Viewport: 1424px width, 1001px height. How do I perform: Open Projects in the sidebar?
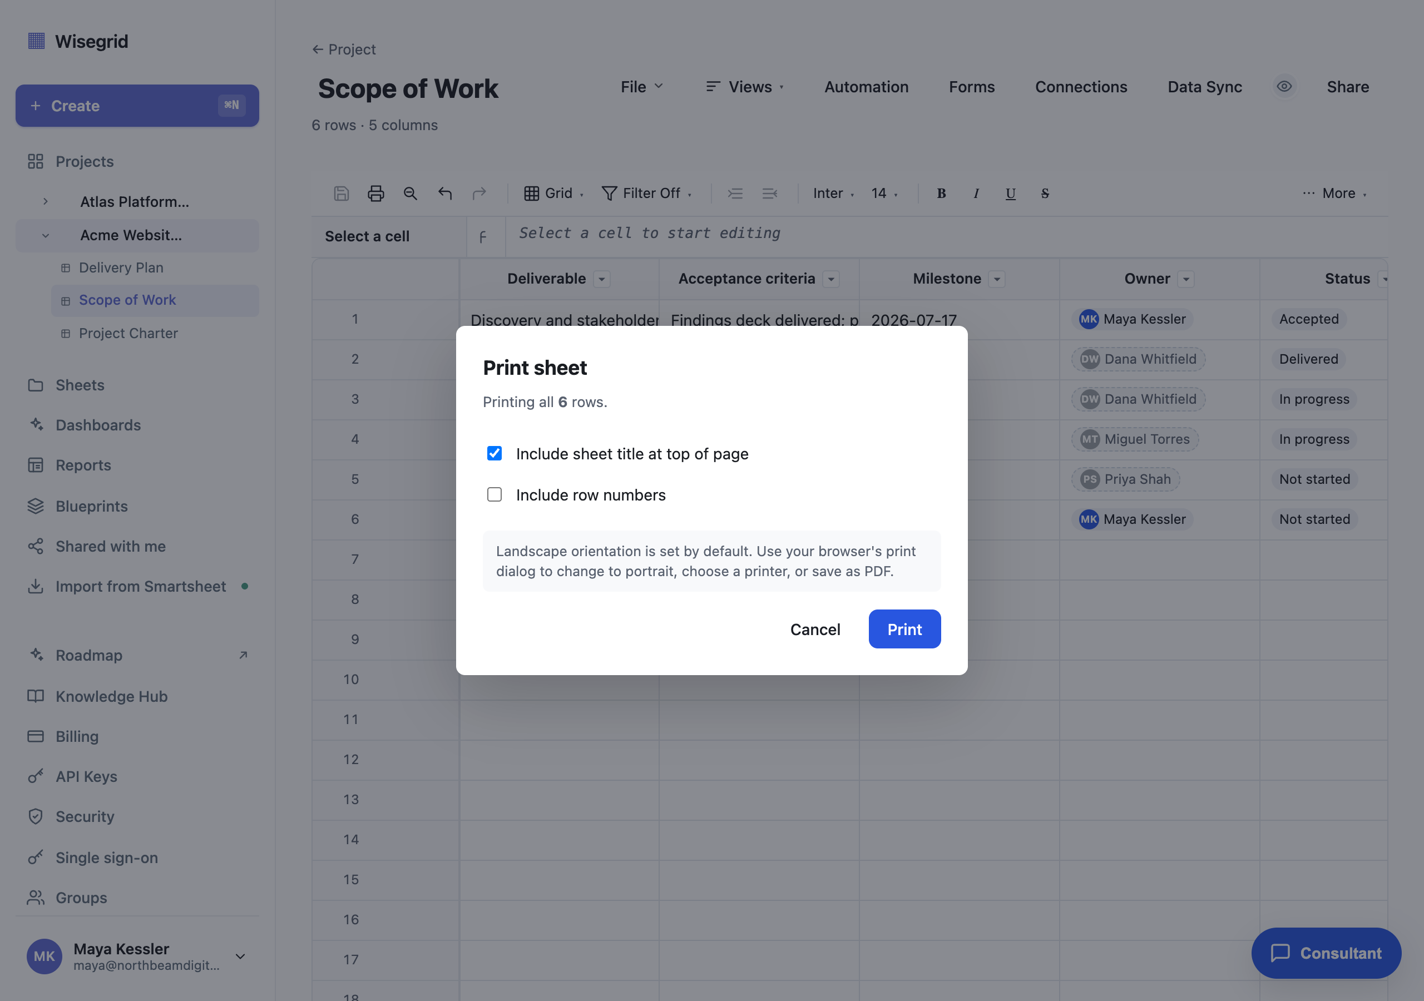pyautogui.click(x=137, y=161)
